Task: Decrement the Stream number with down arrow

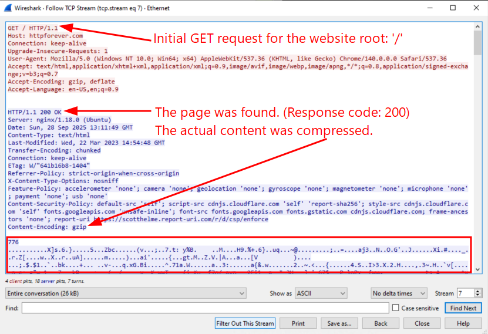Action: click(477, 295)
